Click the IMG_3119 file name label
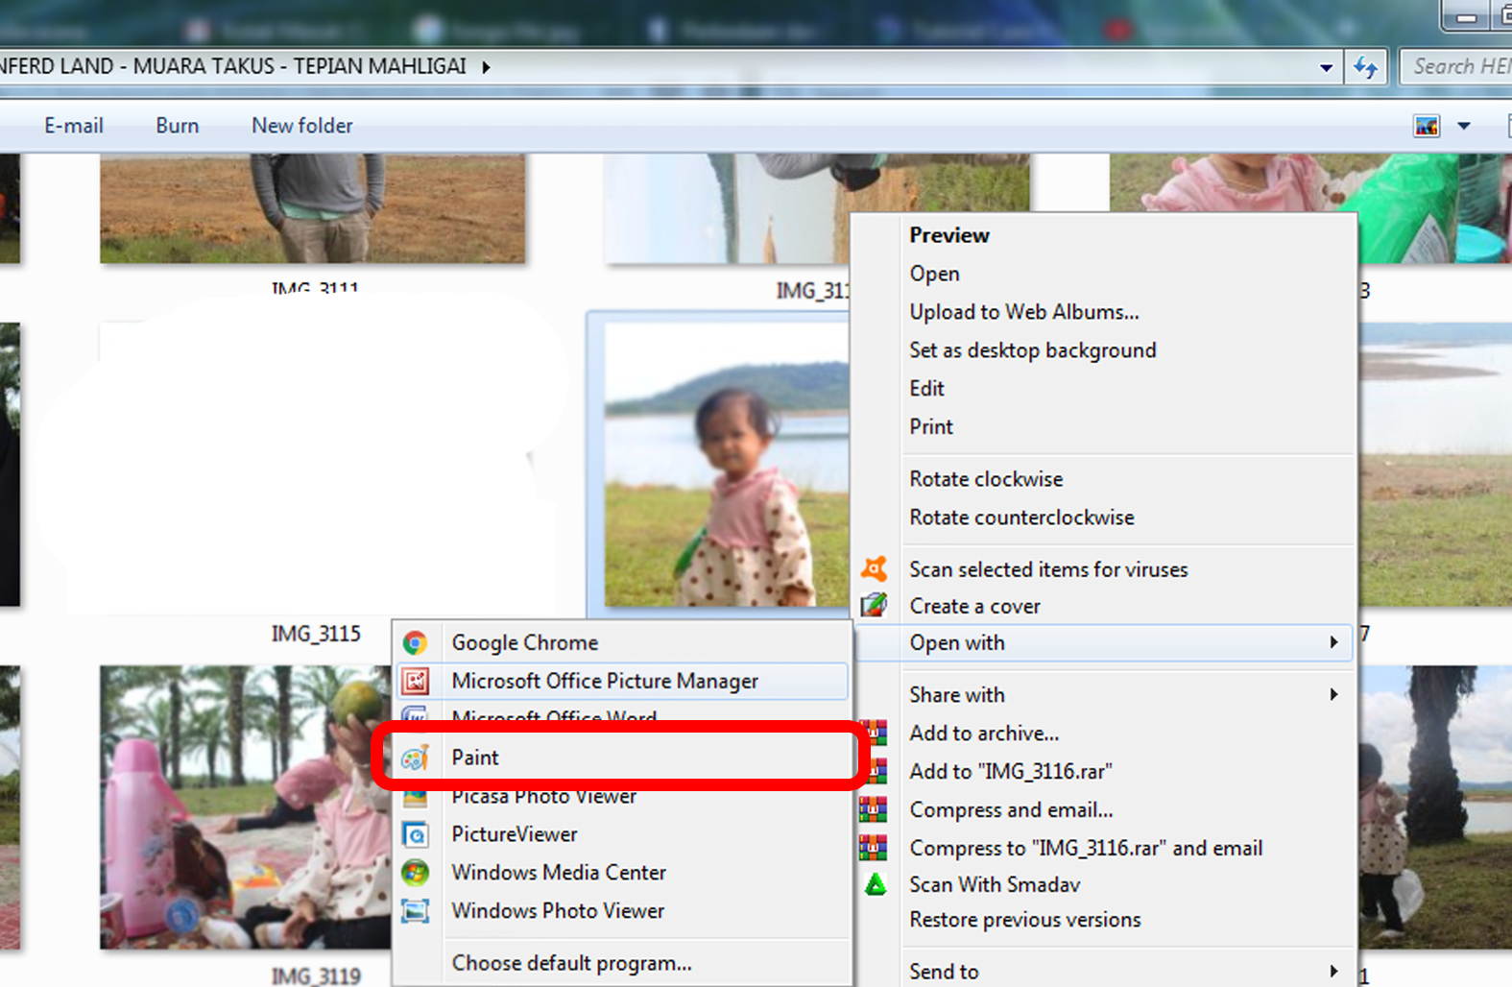Image resolution: width=1512 pixels, height=987 pixels. pyautogui.click(x=316, y=975)
